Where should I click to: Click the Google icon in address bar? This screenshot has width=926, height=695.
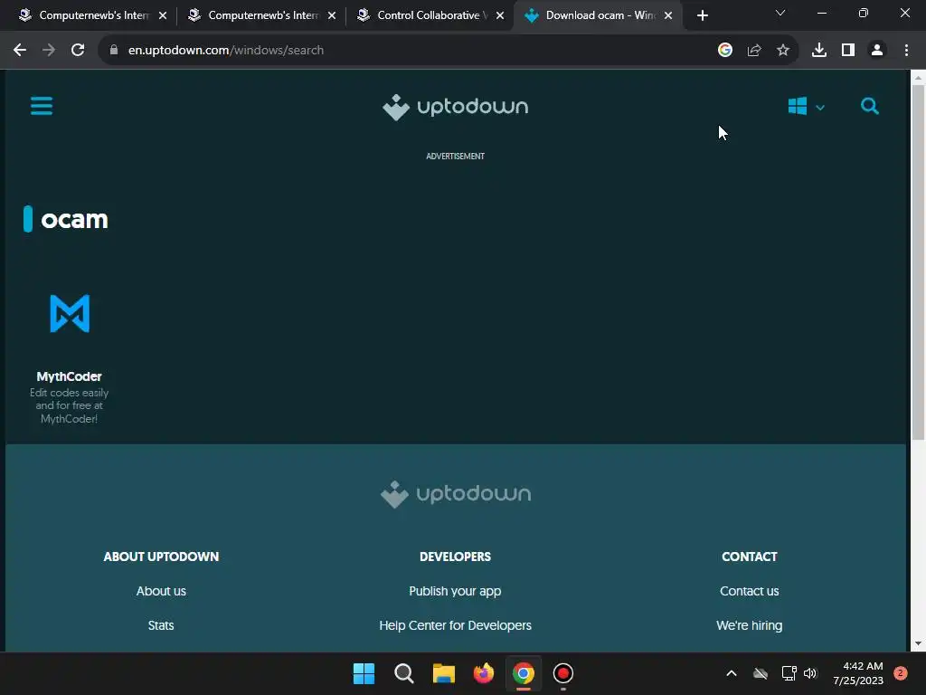(x=724, y=51)
